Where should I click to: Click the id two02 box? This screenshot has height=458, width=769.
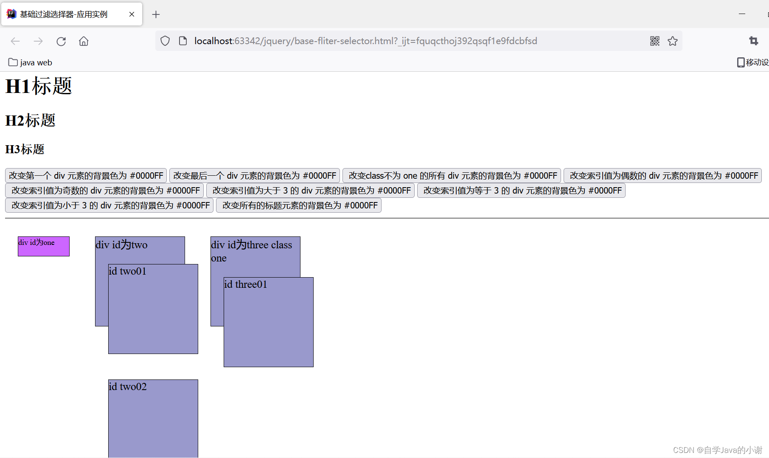click(153, 419)
